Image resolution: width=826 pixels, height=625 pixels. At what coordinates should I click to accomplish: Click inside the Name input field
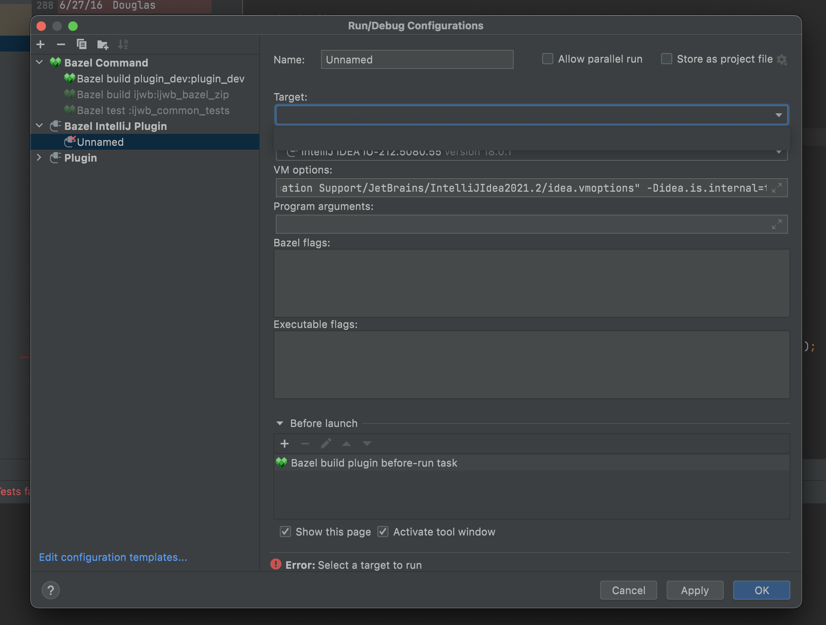click(x=417, y=59)
